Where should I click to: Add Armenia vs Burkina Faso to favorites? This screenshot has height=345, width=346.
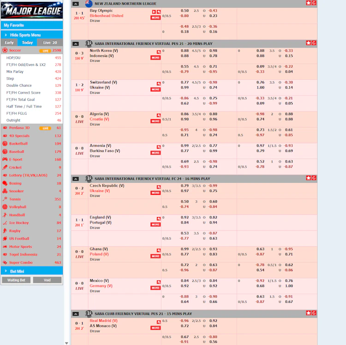pyautogui.click(x=159, y=147)
